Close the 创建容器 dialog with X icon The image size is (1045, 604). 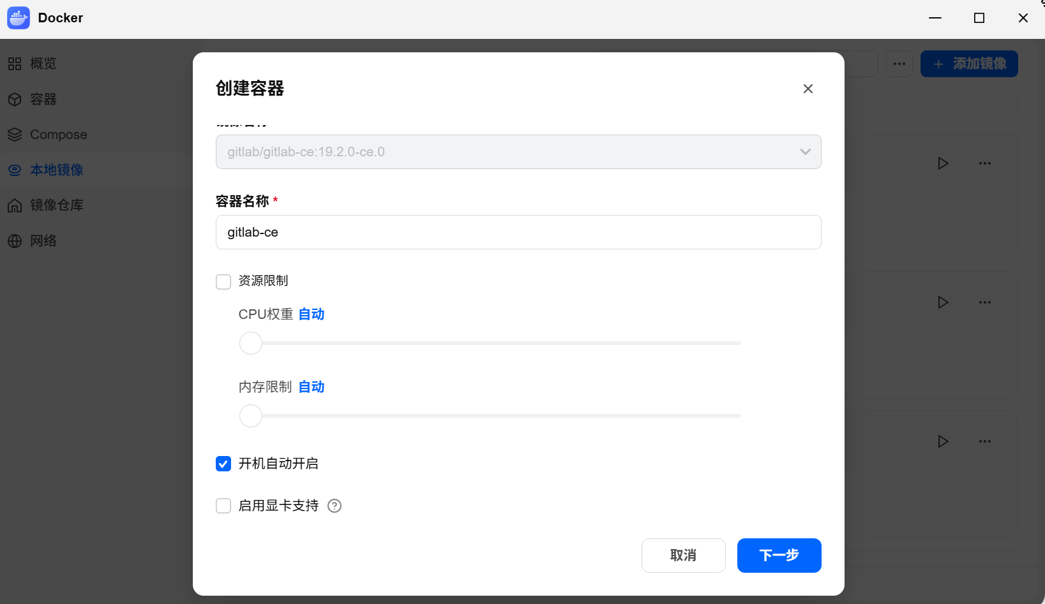point(808,89)
